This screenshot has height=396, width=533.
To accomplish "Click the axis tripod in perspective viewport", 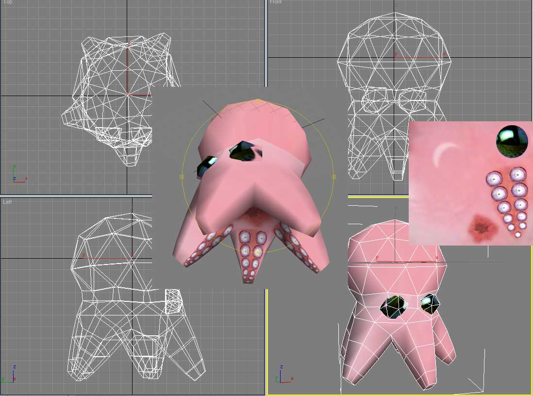I will click(x=284, y=376).
